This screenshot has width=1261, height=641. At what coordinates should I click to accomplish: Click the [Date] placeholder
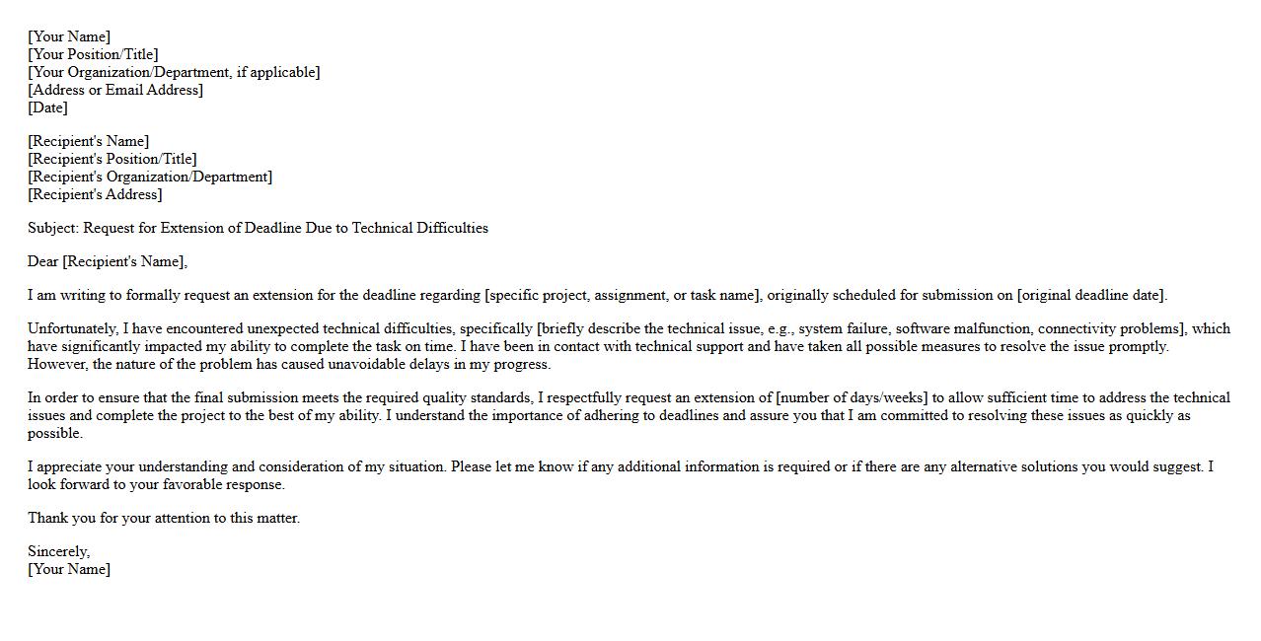(47, 107)
